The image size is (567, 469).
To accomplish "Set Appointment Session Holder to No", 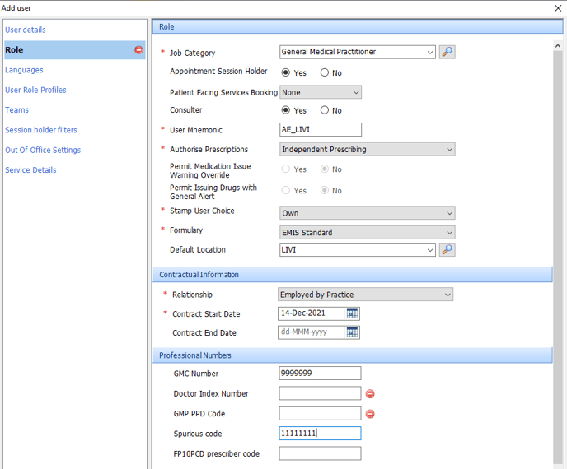I will (x=325, y=72).
